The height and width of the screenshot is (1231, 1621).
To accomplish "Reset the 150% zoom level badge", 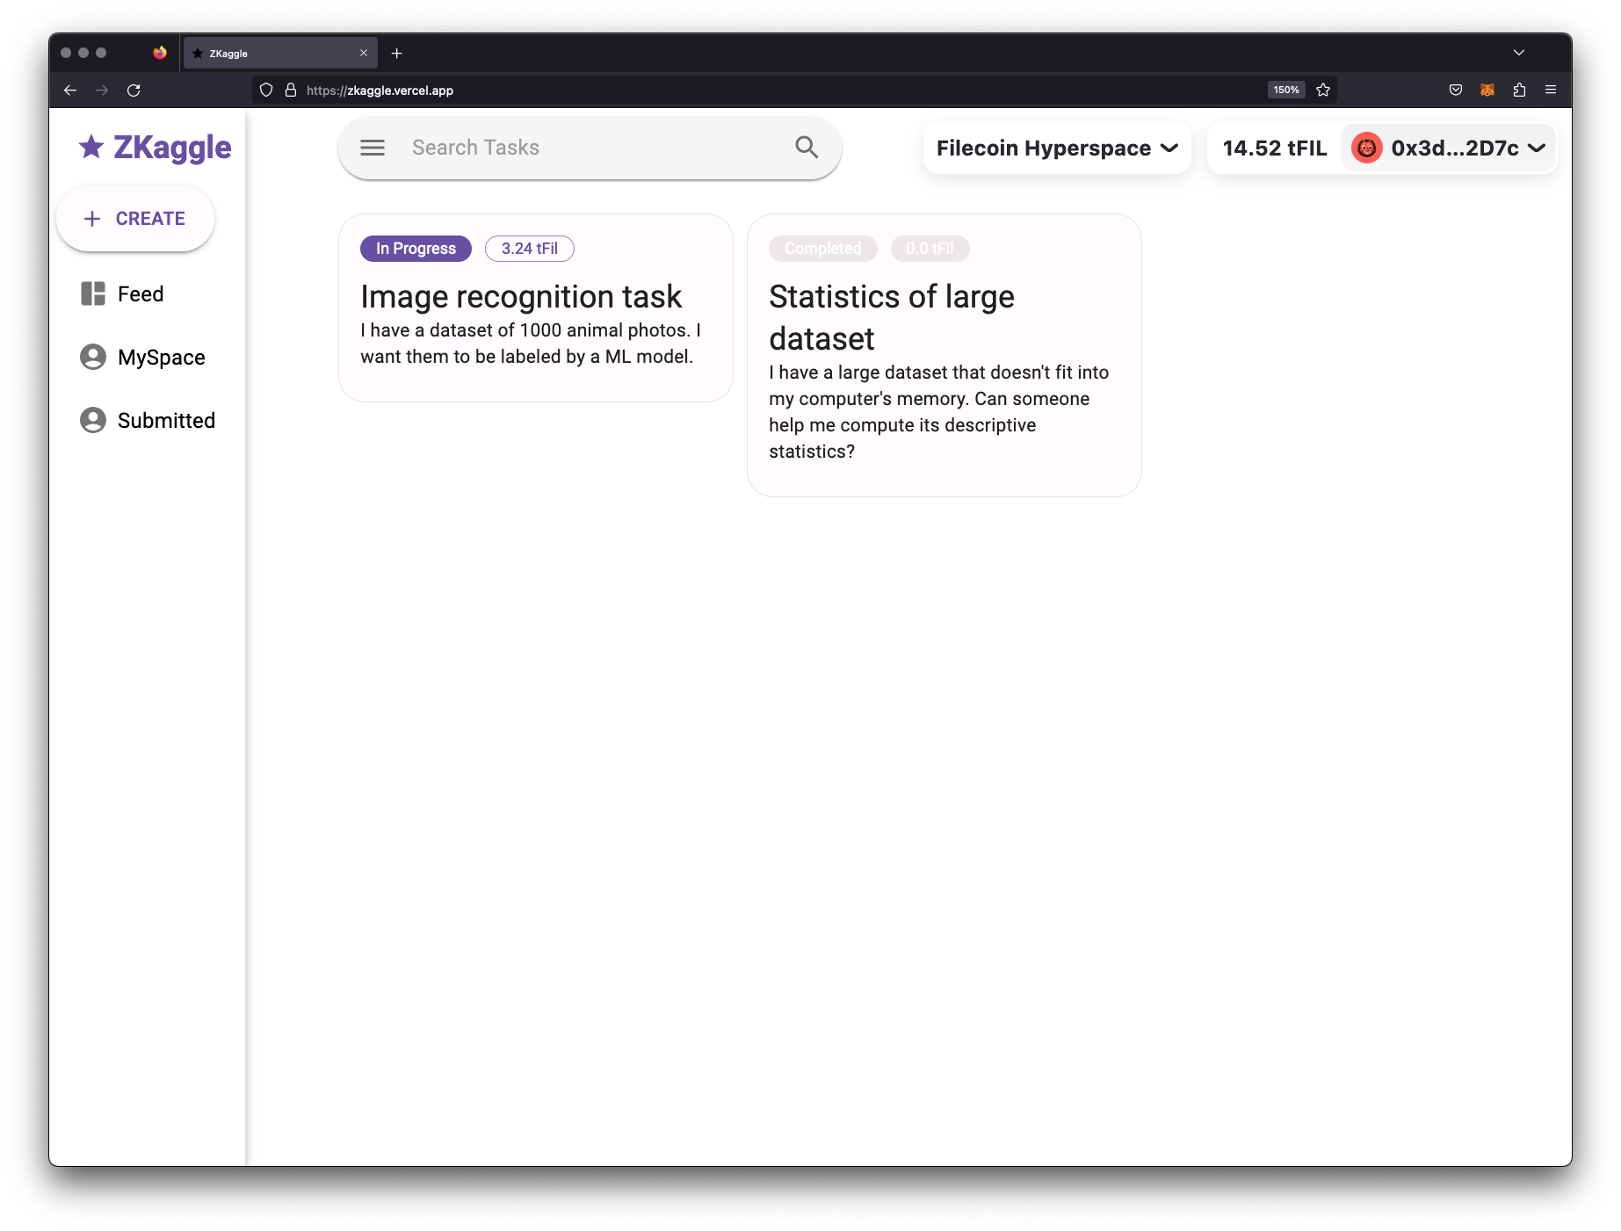I will point(1286,90).
